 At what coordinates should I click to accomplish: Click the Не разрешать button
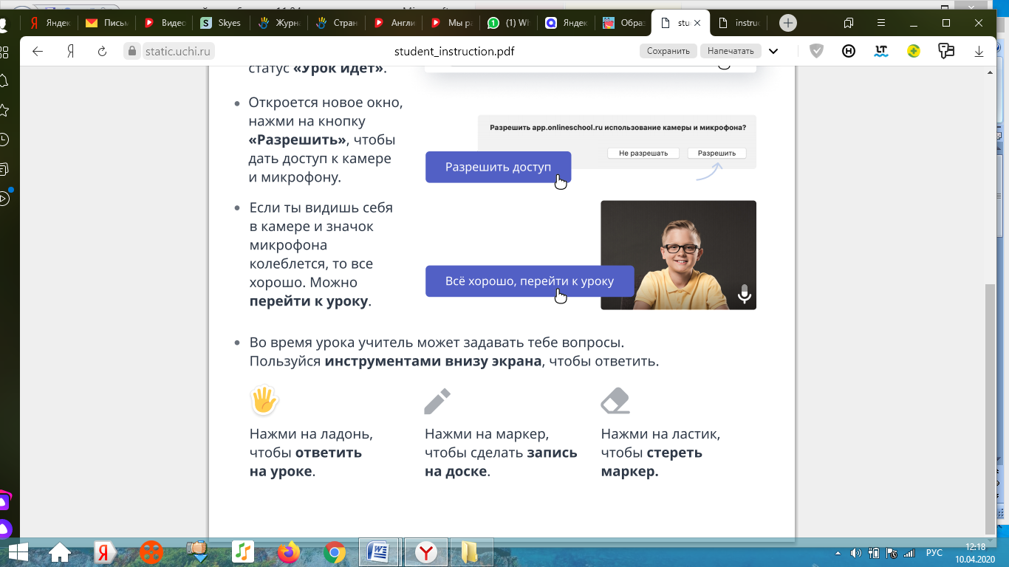[x=643, y=154]
